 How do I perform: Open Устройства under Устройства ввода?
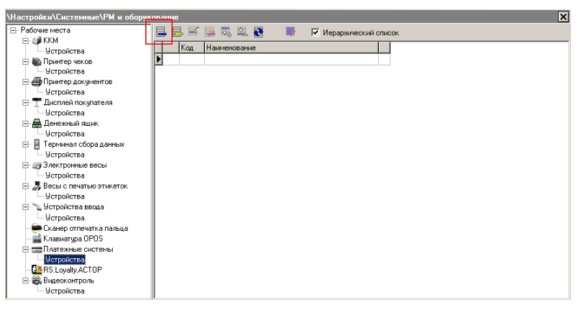(x=65, y=218)
